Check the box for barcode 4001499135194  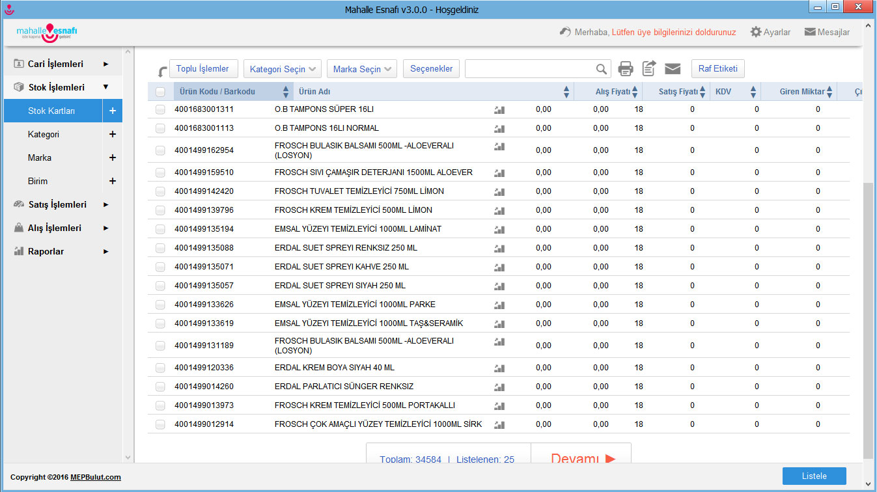(x=160, y=229)
